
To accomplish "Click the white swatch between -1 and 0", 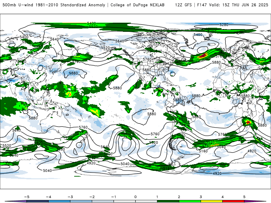I will click(125, 201).
